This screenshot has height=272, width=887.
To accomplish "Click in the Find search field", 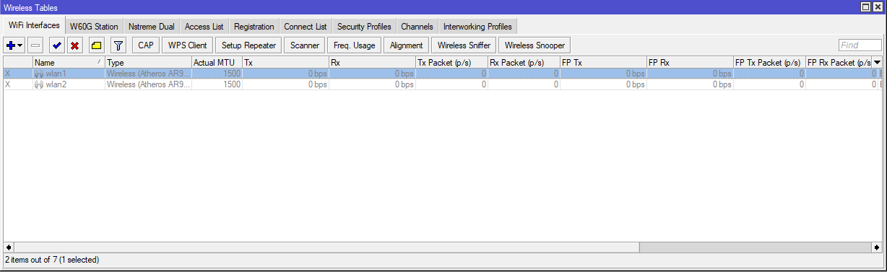I will [860, 45].
